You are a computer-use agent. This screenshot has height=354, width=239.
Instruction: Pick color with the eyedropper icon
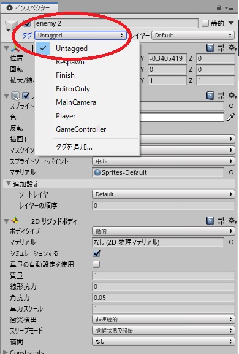(230, 117)
